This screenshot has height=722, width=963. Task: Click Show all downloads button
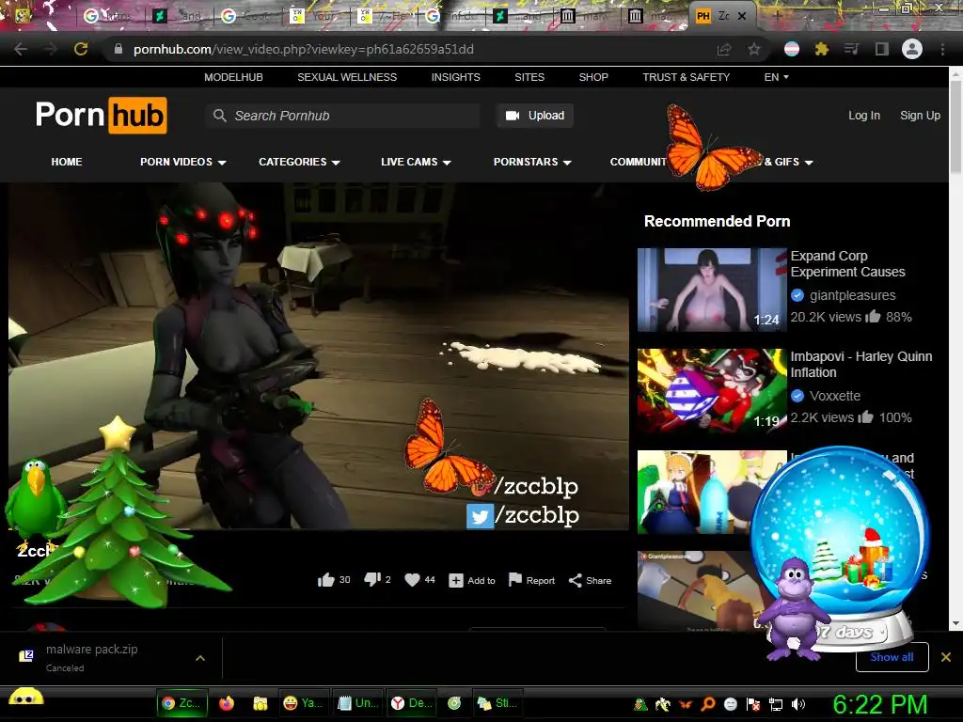(892, 657)
